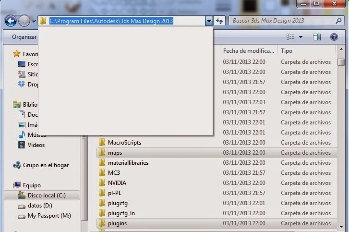Maximize the Explorer window
This screenshot has width=349, height=232.
pos(316,3)
